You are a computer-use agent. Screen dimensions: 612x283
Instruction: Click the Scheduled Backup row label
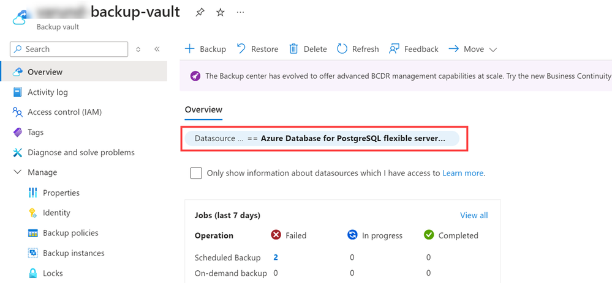(227, 258)
